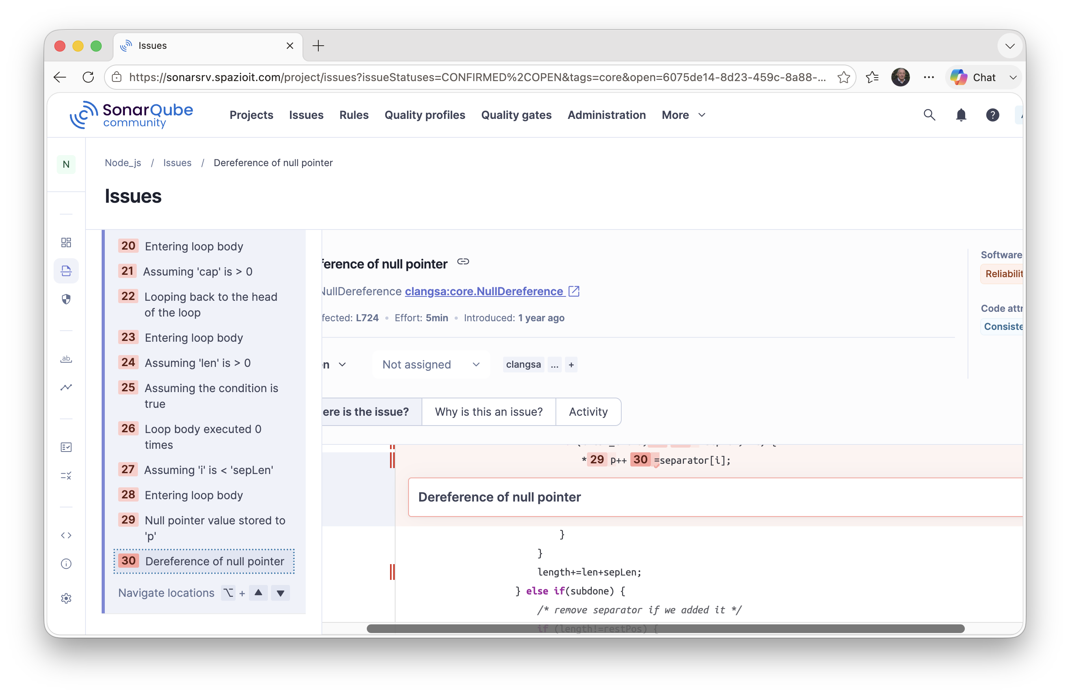The width and height of the screenshot is (1070, 696).
Task: Open the help question mark icon
Action: [x=992, y=115]
